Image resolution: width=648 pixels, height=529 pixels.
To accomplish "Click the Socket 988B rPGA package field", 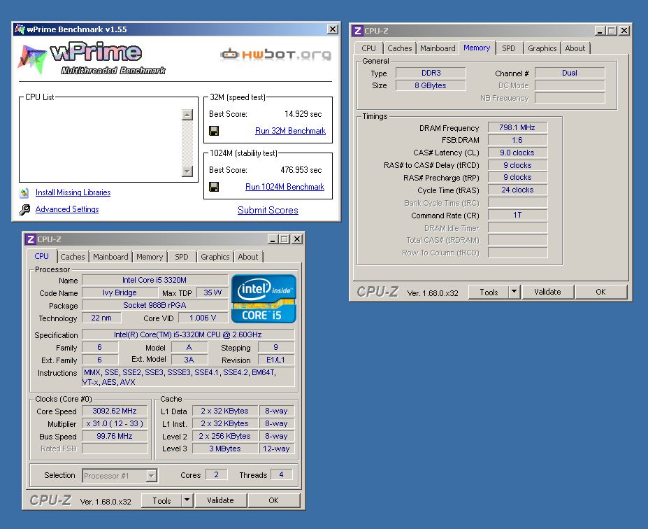I will 154,305.
